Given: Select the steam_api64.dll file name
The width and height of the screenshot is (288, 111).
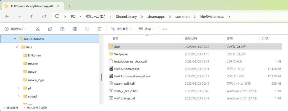Looking at the screenshot, I should [x=125, y=84].
